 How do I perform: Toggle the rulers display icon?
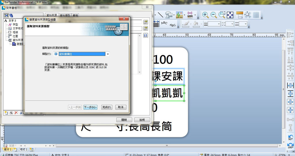(240, 15)
